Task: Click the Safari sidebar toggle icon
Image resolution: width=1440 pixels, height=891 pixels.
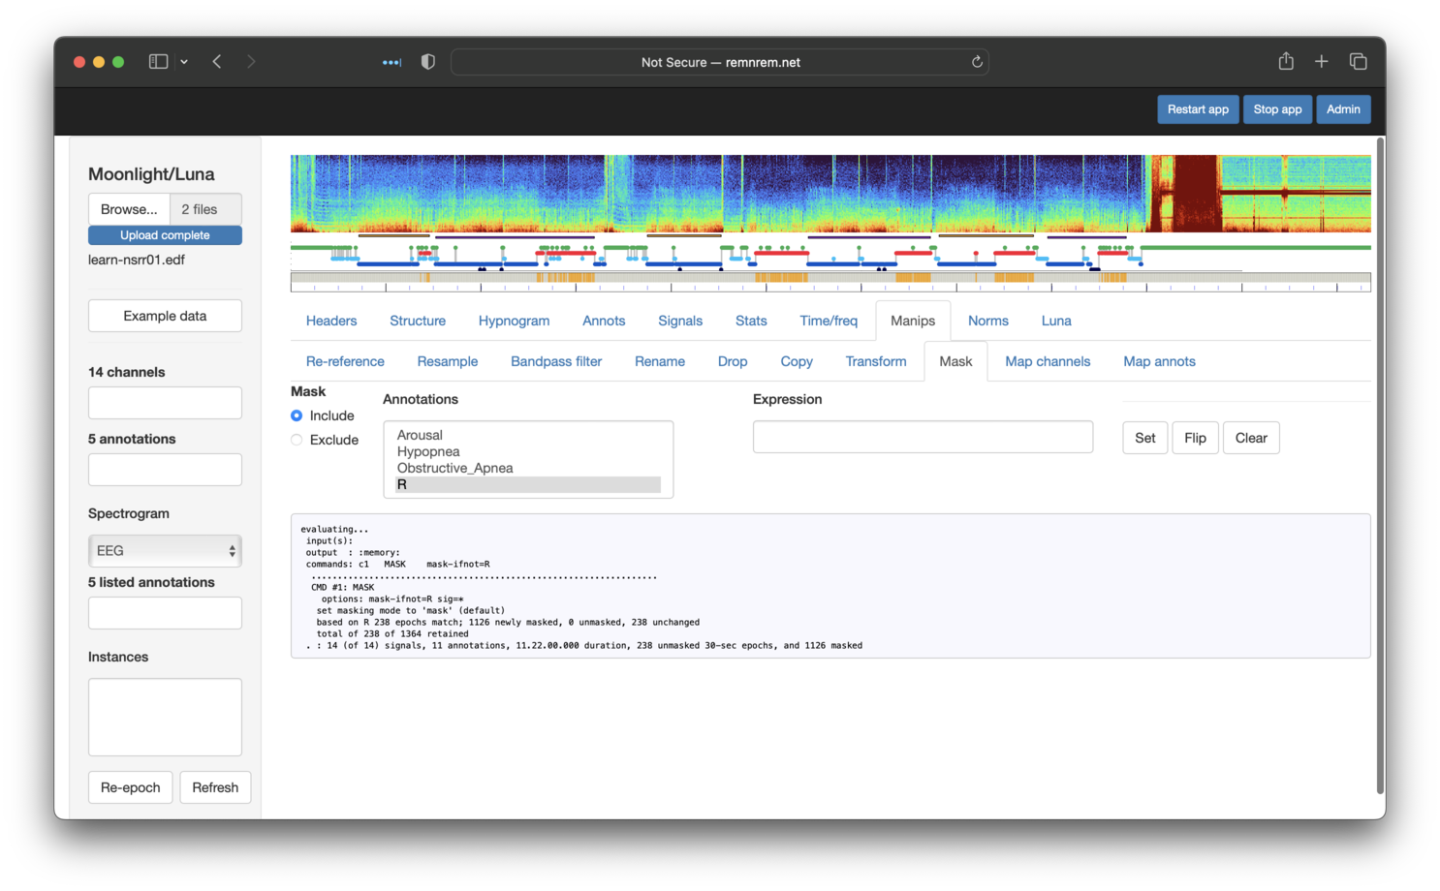Action: pos(158,62)
